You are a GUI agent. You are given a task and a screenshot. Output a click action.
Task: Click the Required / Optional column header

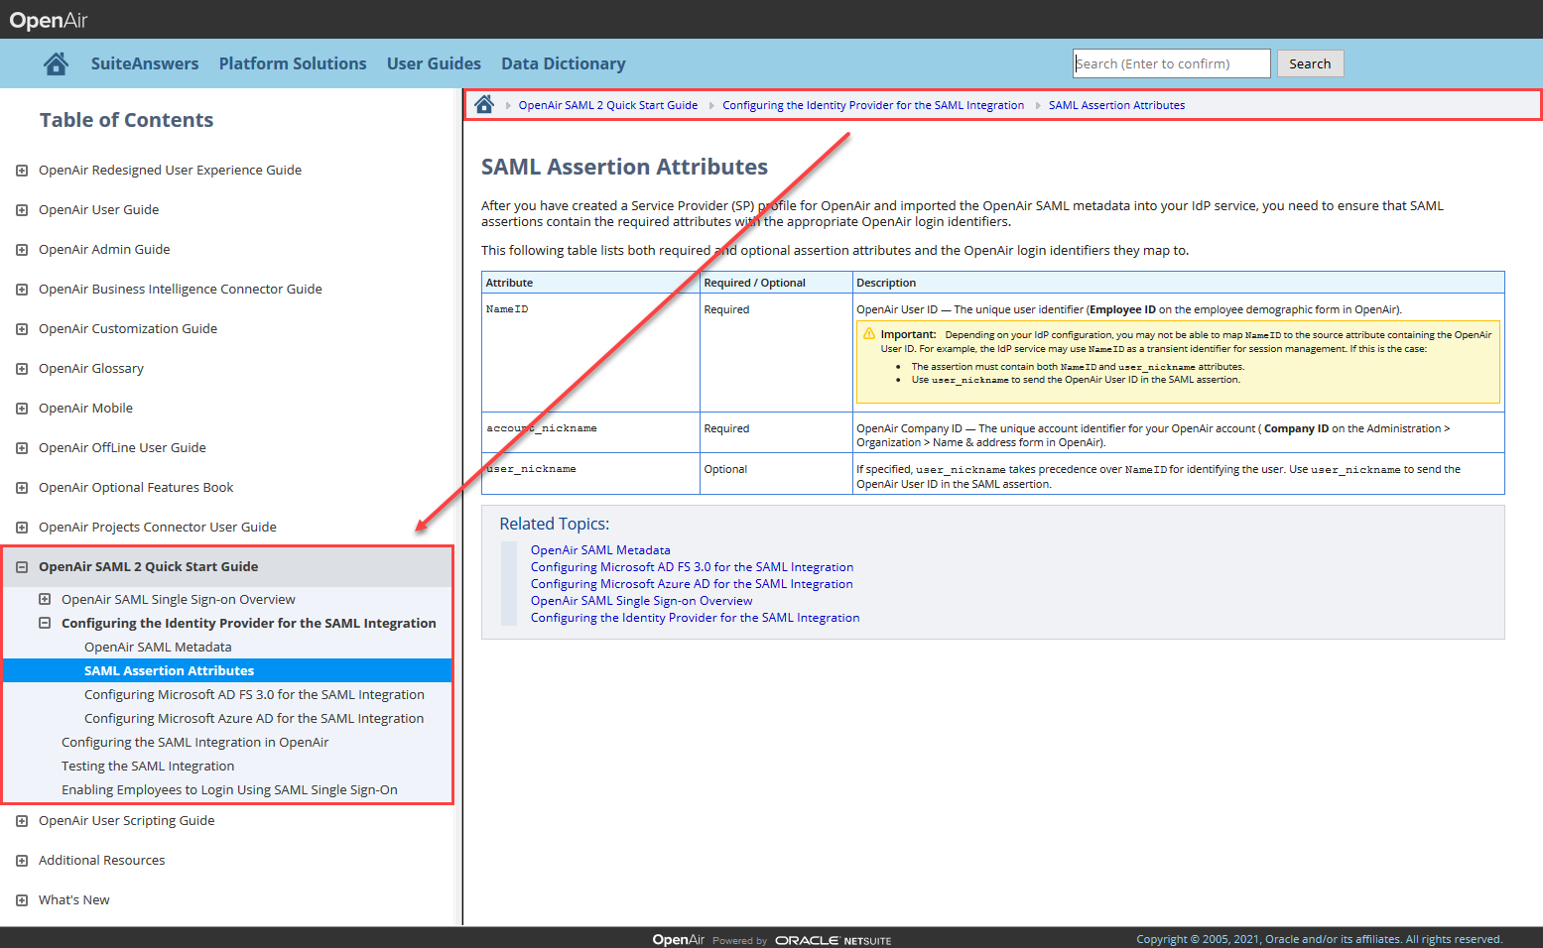[776, 283]
